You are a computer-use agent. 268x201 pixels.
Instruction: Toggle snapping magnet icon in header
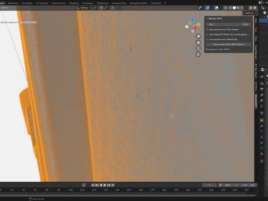pyautogui.click(x=102, y=8)
